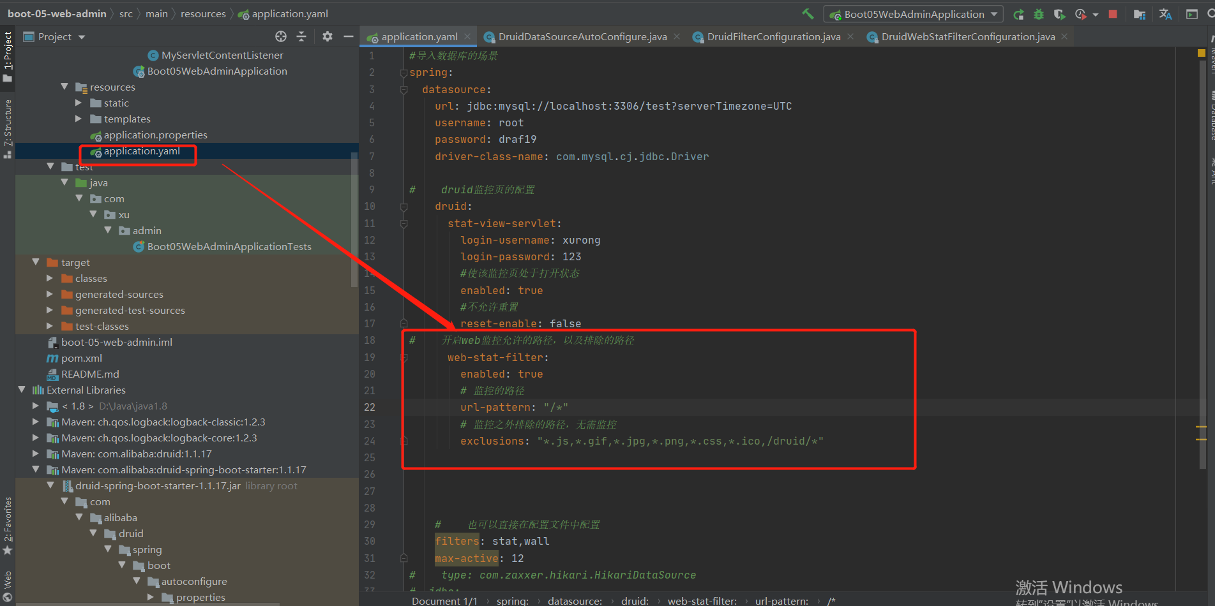Switch to the application.yaml editor tab
This screenshot has width=1215, height=606.
419,37
